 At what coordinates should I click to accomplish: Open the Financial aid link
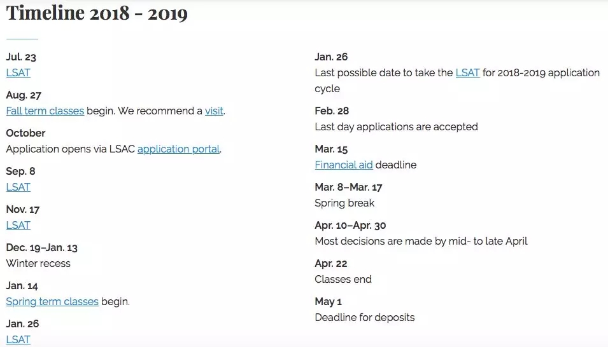(x=344, y=165)
